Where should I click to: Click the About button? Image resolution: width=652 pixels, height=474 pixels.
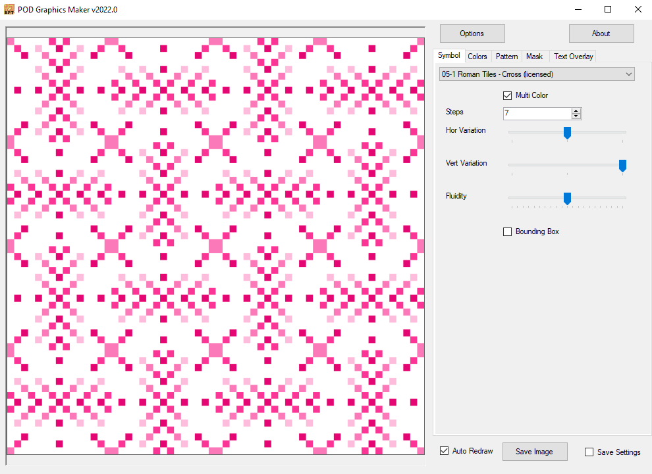601,34
